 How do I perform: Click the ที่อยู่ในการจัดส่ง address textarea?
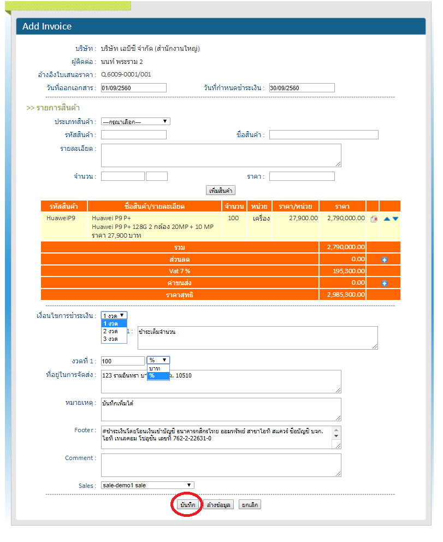(221, 381)
